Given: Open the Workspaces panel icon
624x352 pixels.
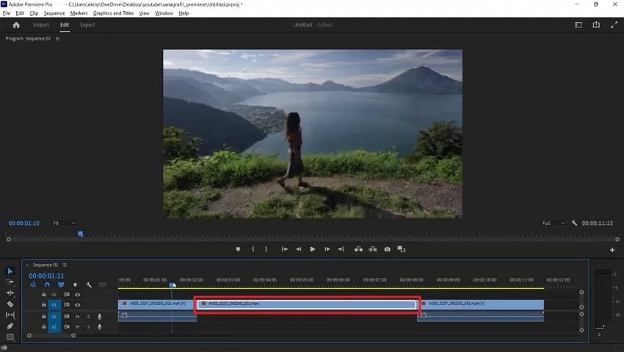Looking at the screenshot, I should (x=578, y=25).
